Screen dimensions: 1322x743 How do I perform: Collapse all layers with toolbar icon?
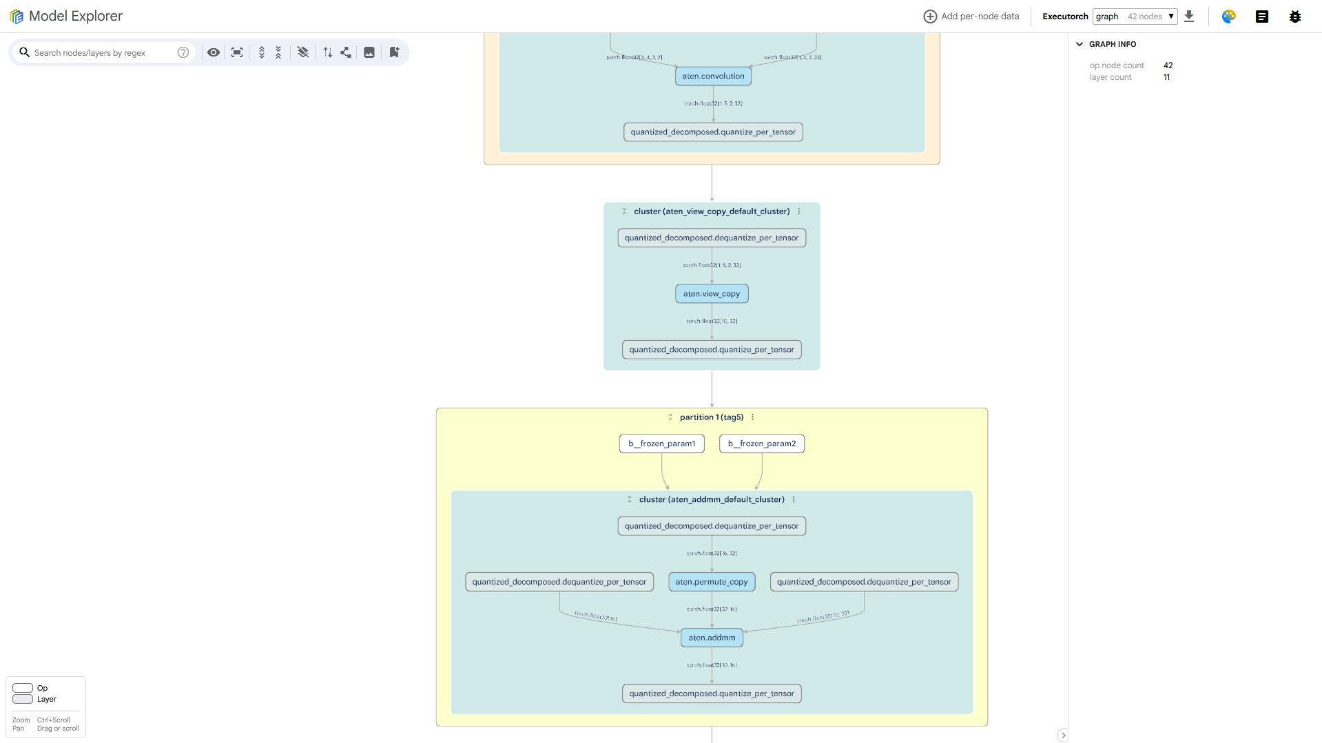pos(278,52)
